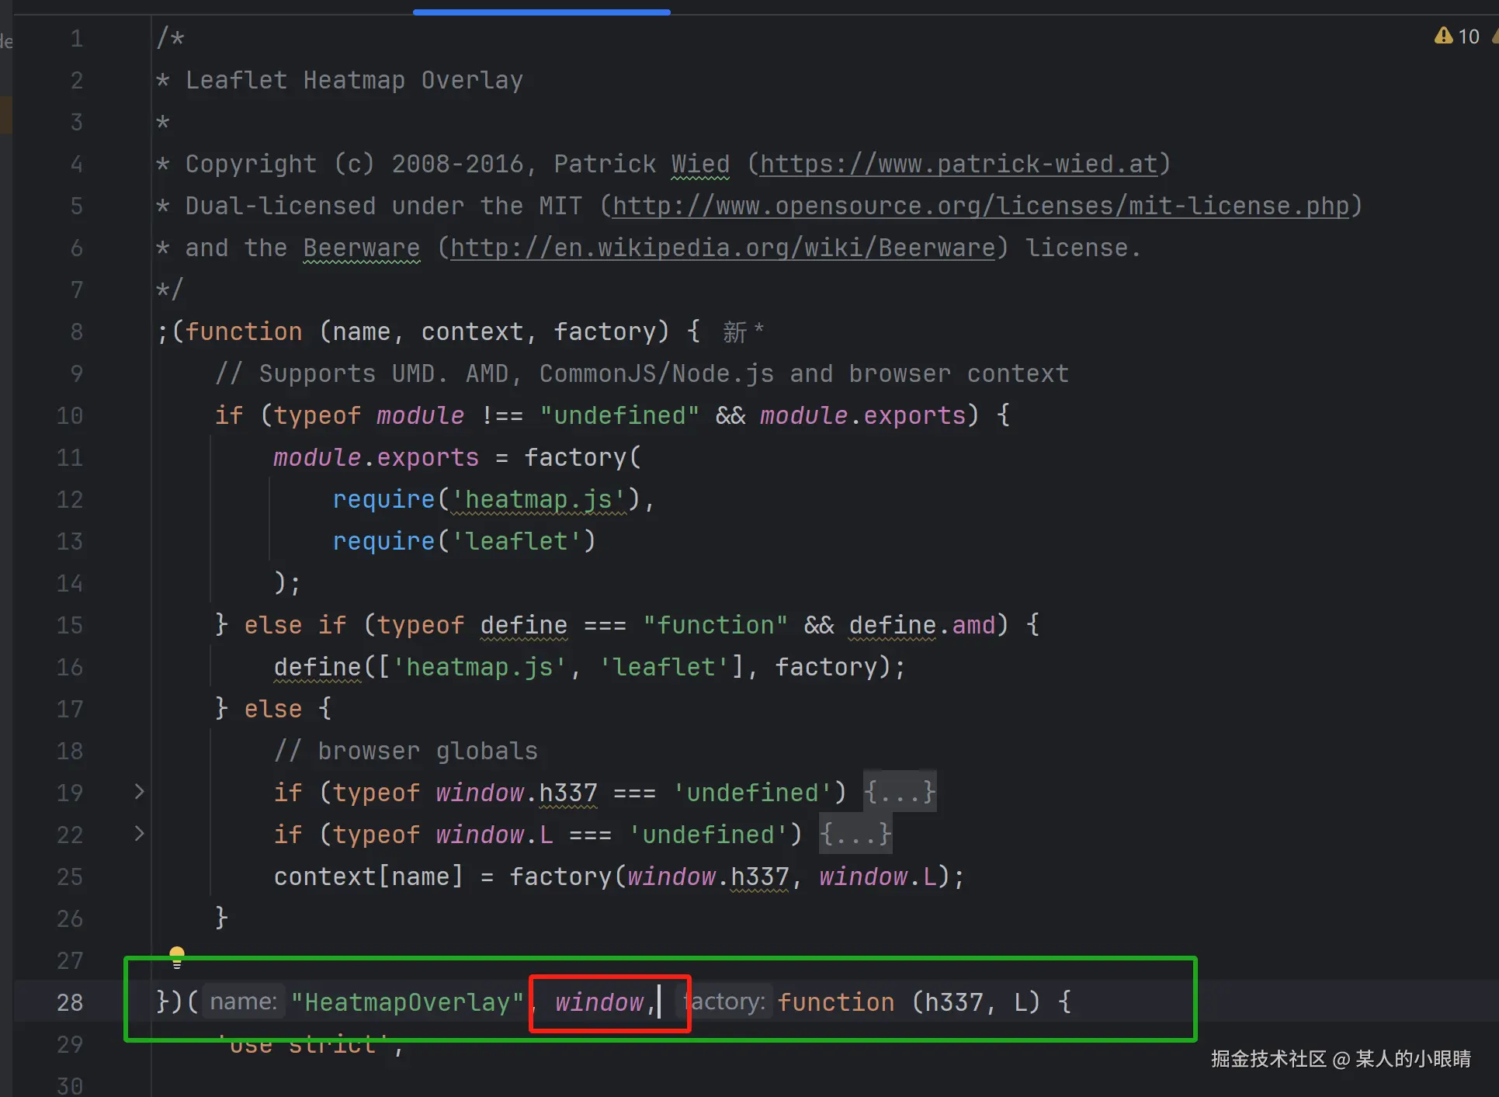Click the require('leaflet') call on line 13

[463, 541]
